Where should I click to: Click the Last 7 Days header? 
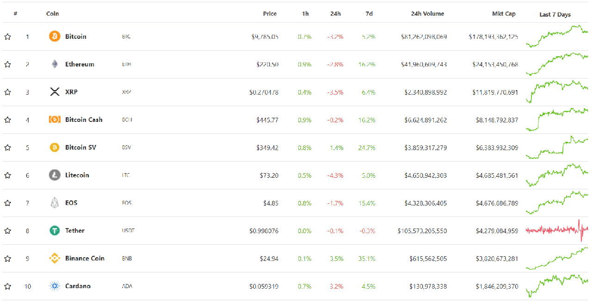point(555,14)
